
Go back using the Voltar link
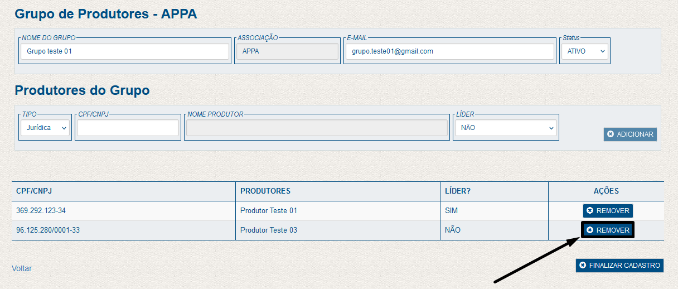coord(22,268)
